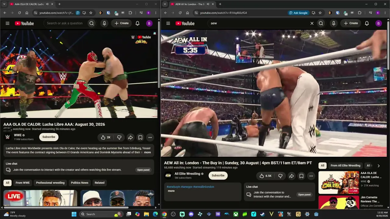Expand AEW description hashtags with 'more'

(x=171, y=191)
